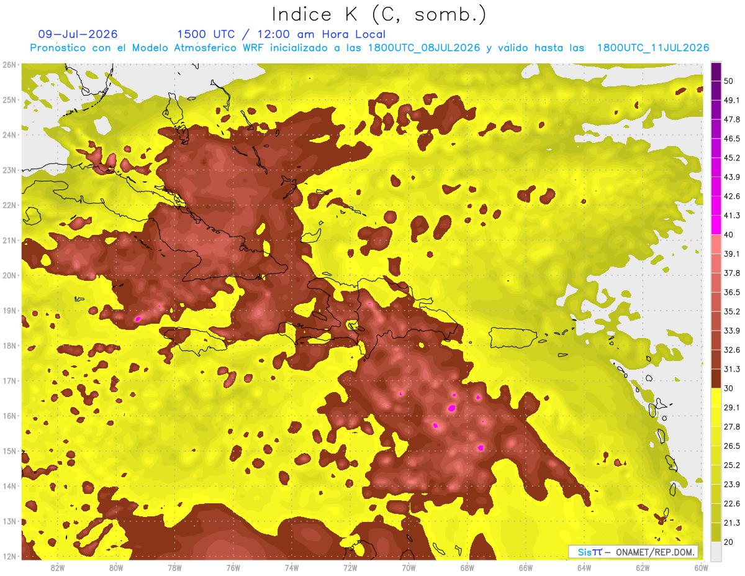
Task: Click the title "Indice K (C, somb.)"
Action: pos(379,14)
